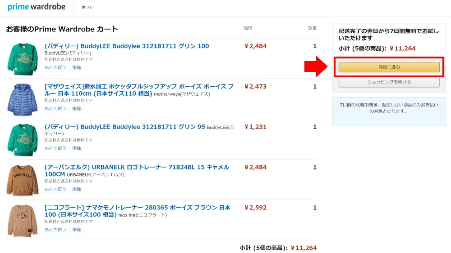451x253 pixels.
Task: Save BuddyLEE グリン 100 for later
Action: point(55,68)
